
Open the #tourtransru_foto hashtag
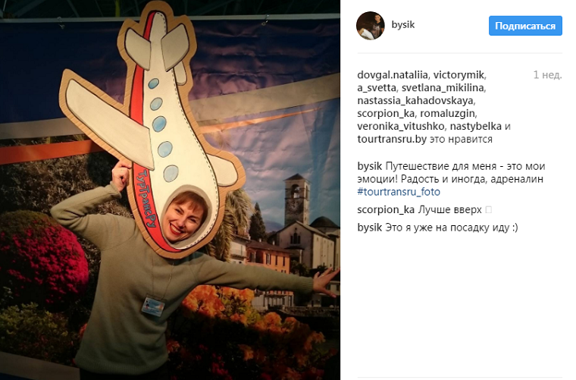point(399,192)
